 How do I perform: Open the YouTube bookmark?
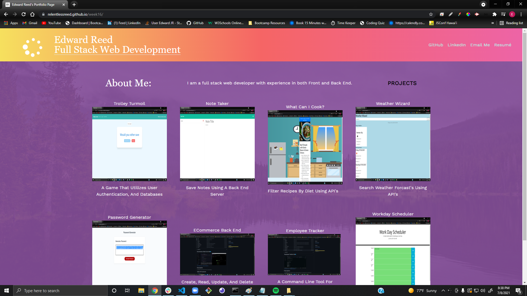[51, 23]
